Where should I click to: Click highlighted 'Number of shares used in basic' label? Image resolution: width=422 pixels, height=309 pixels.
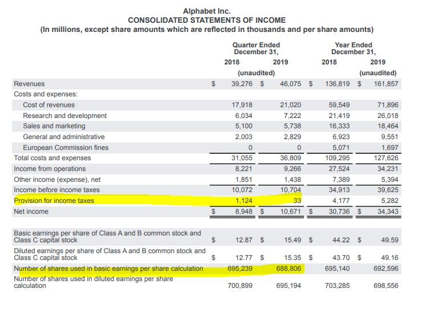(x=108, y=269)
